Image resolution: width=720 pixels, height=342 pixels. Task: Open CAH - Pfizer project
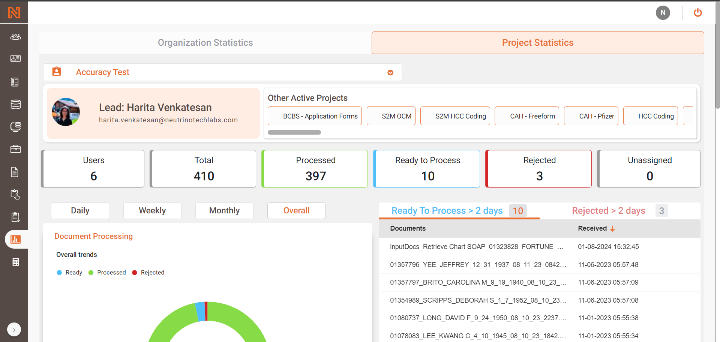(x=591, y=116)
